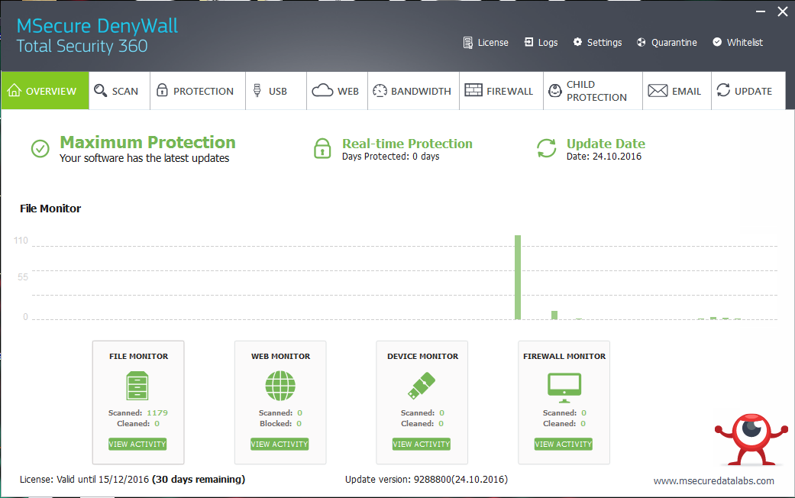Click the File Monitor scanned count 1179

157,412
